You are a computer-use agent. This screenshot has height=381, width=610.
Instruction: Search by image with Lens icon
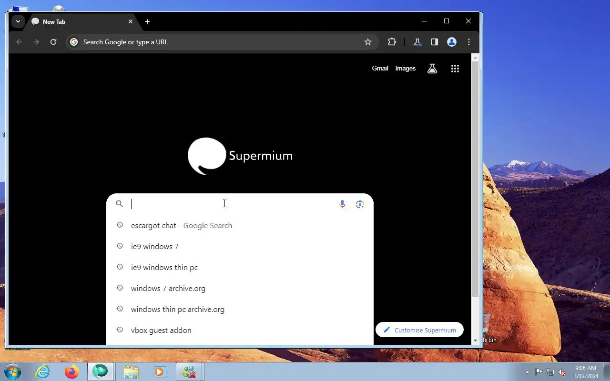point(360,204)
